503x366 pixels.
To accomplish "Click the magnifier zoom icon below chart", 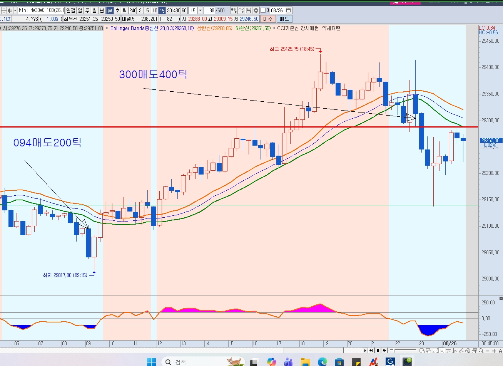I will tap(481, 351).
